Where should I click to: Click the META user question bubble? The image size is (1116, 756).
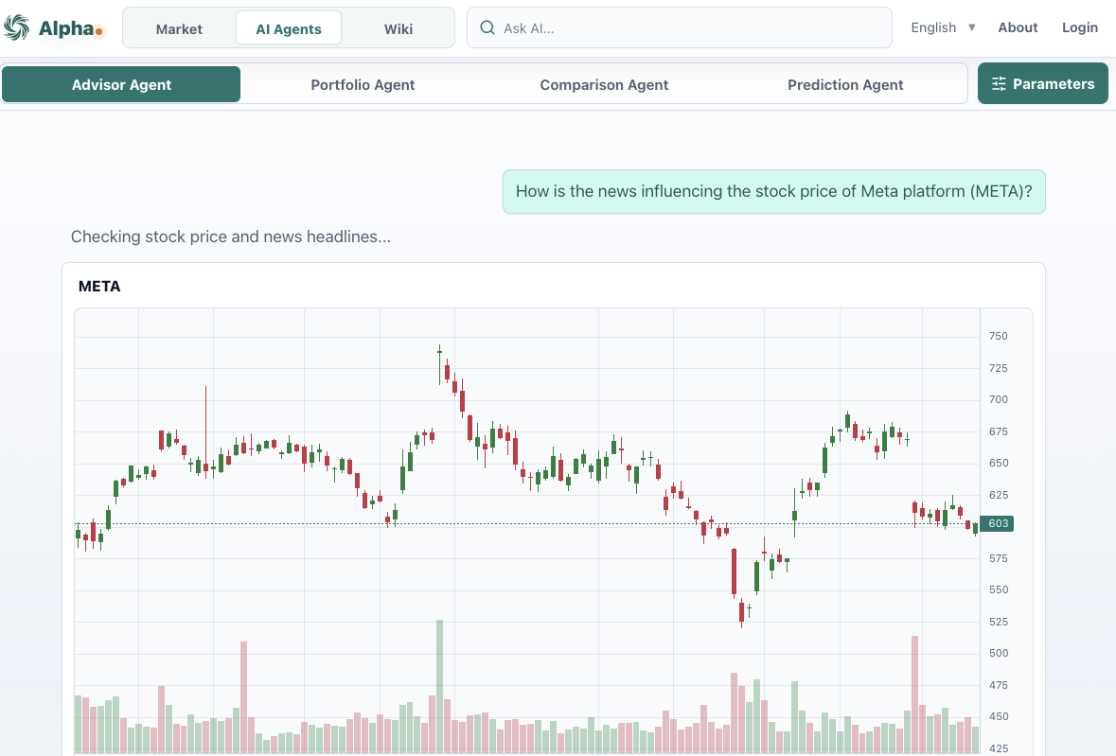(x=773, y=191)
